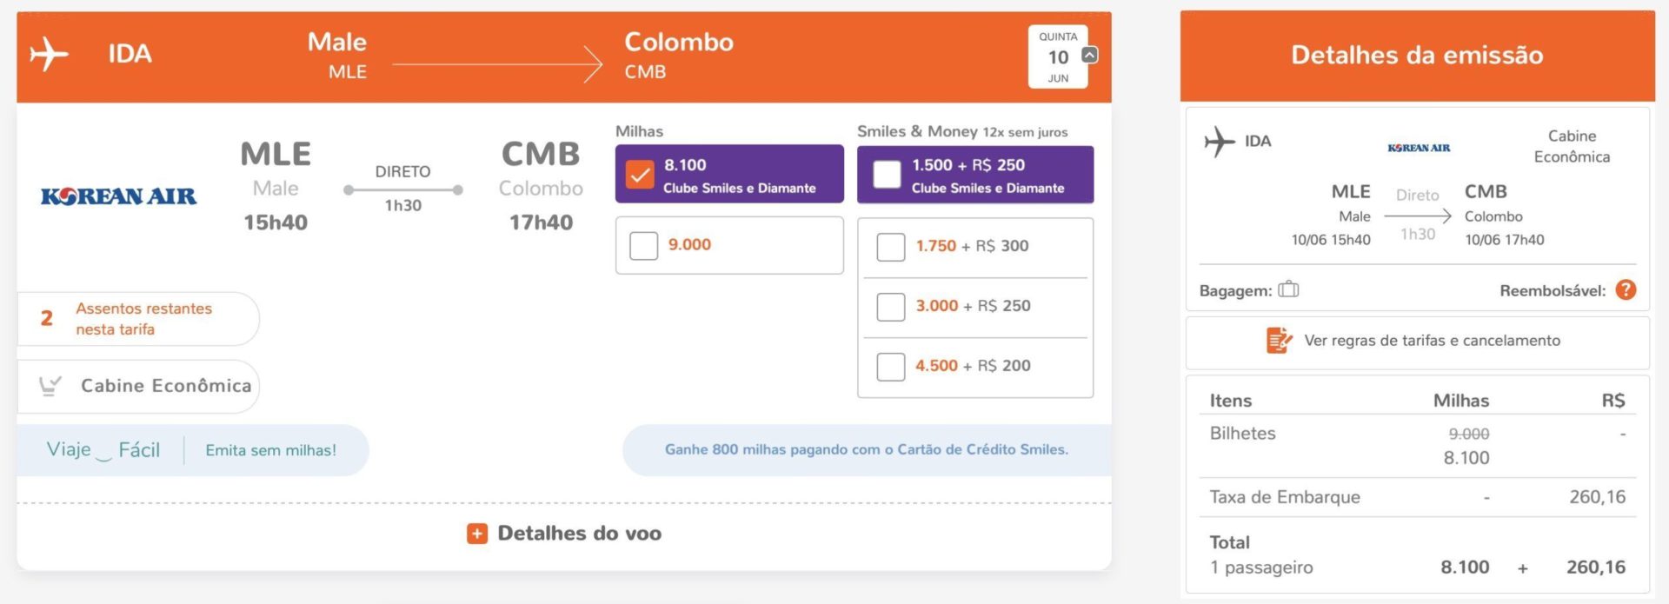Click Emita sem milhas link

(270, 450)
